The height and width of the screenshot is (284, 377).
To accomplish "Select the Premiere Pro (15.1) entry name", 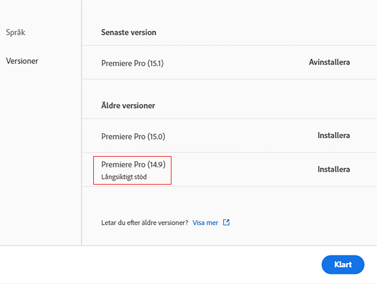I will coord(132,63).
